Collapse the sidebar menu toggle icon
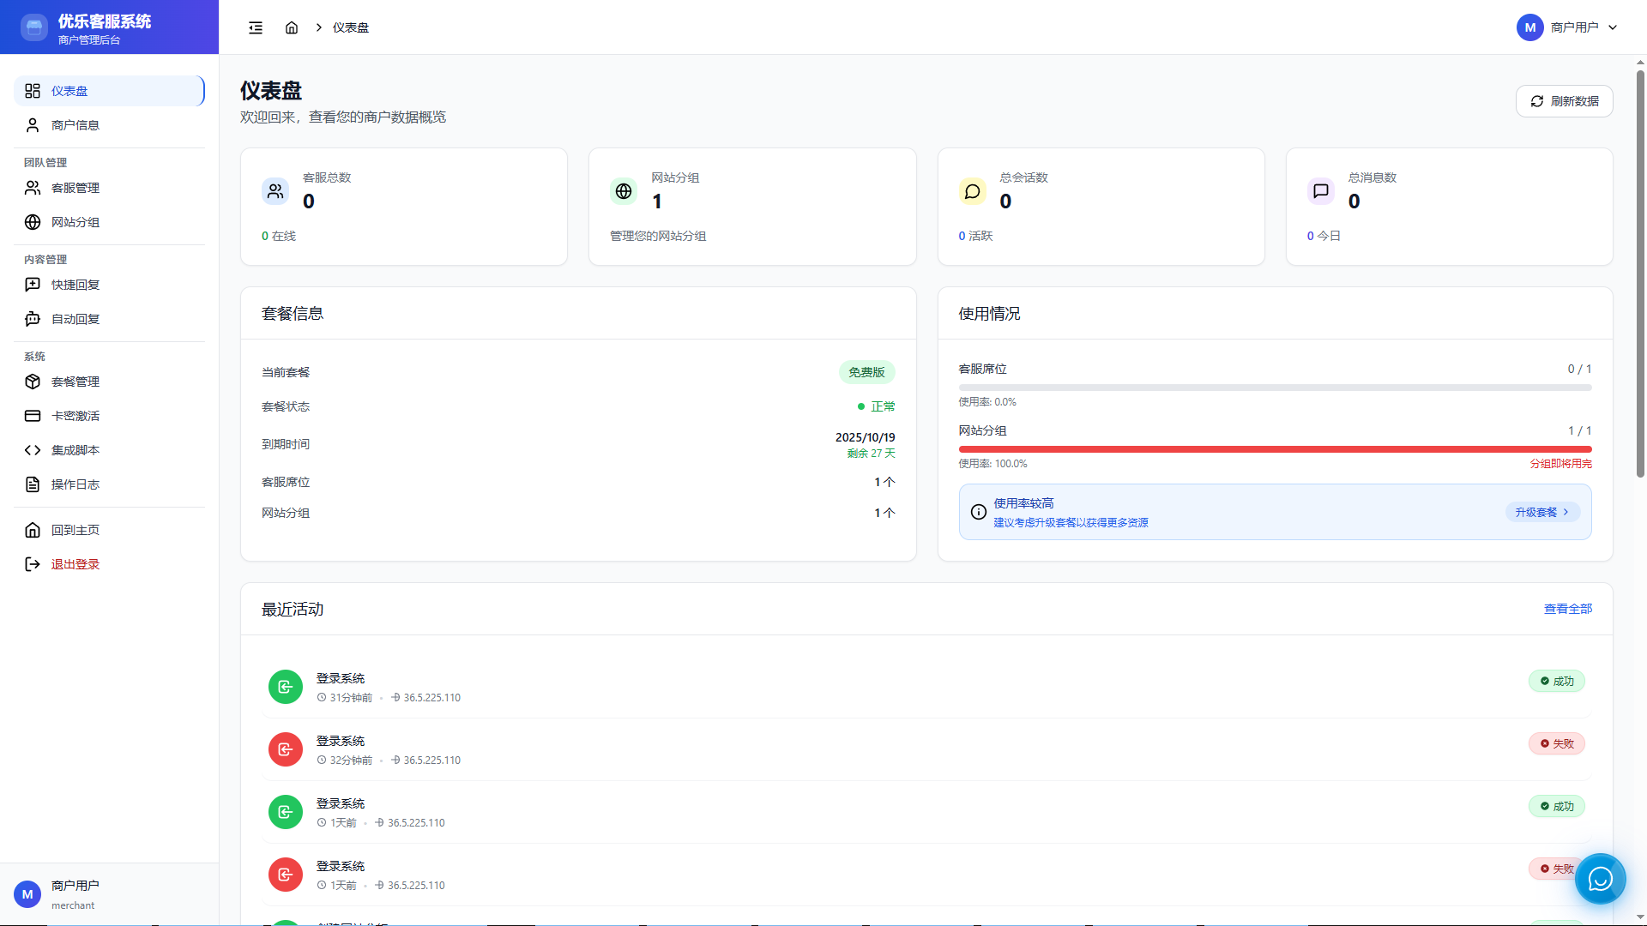The image size is (1647, 926). click(256, 27)
